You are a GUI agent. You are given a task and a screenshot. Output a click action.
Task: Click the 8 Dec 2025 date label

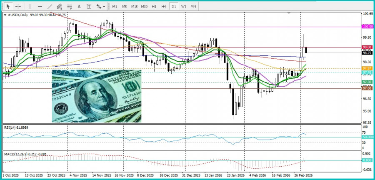click(146, 175)
